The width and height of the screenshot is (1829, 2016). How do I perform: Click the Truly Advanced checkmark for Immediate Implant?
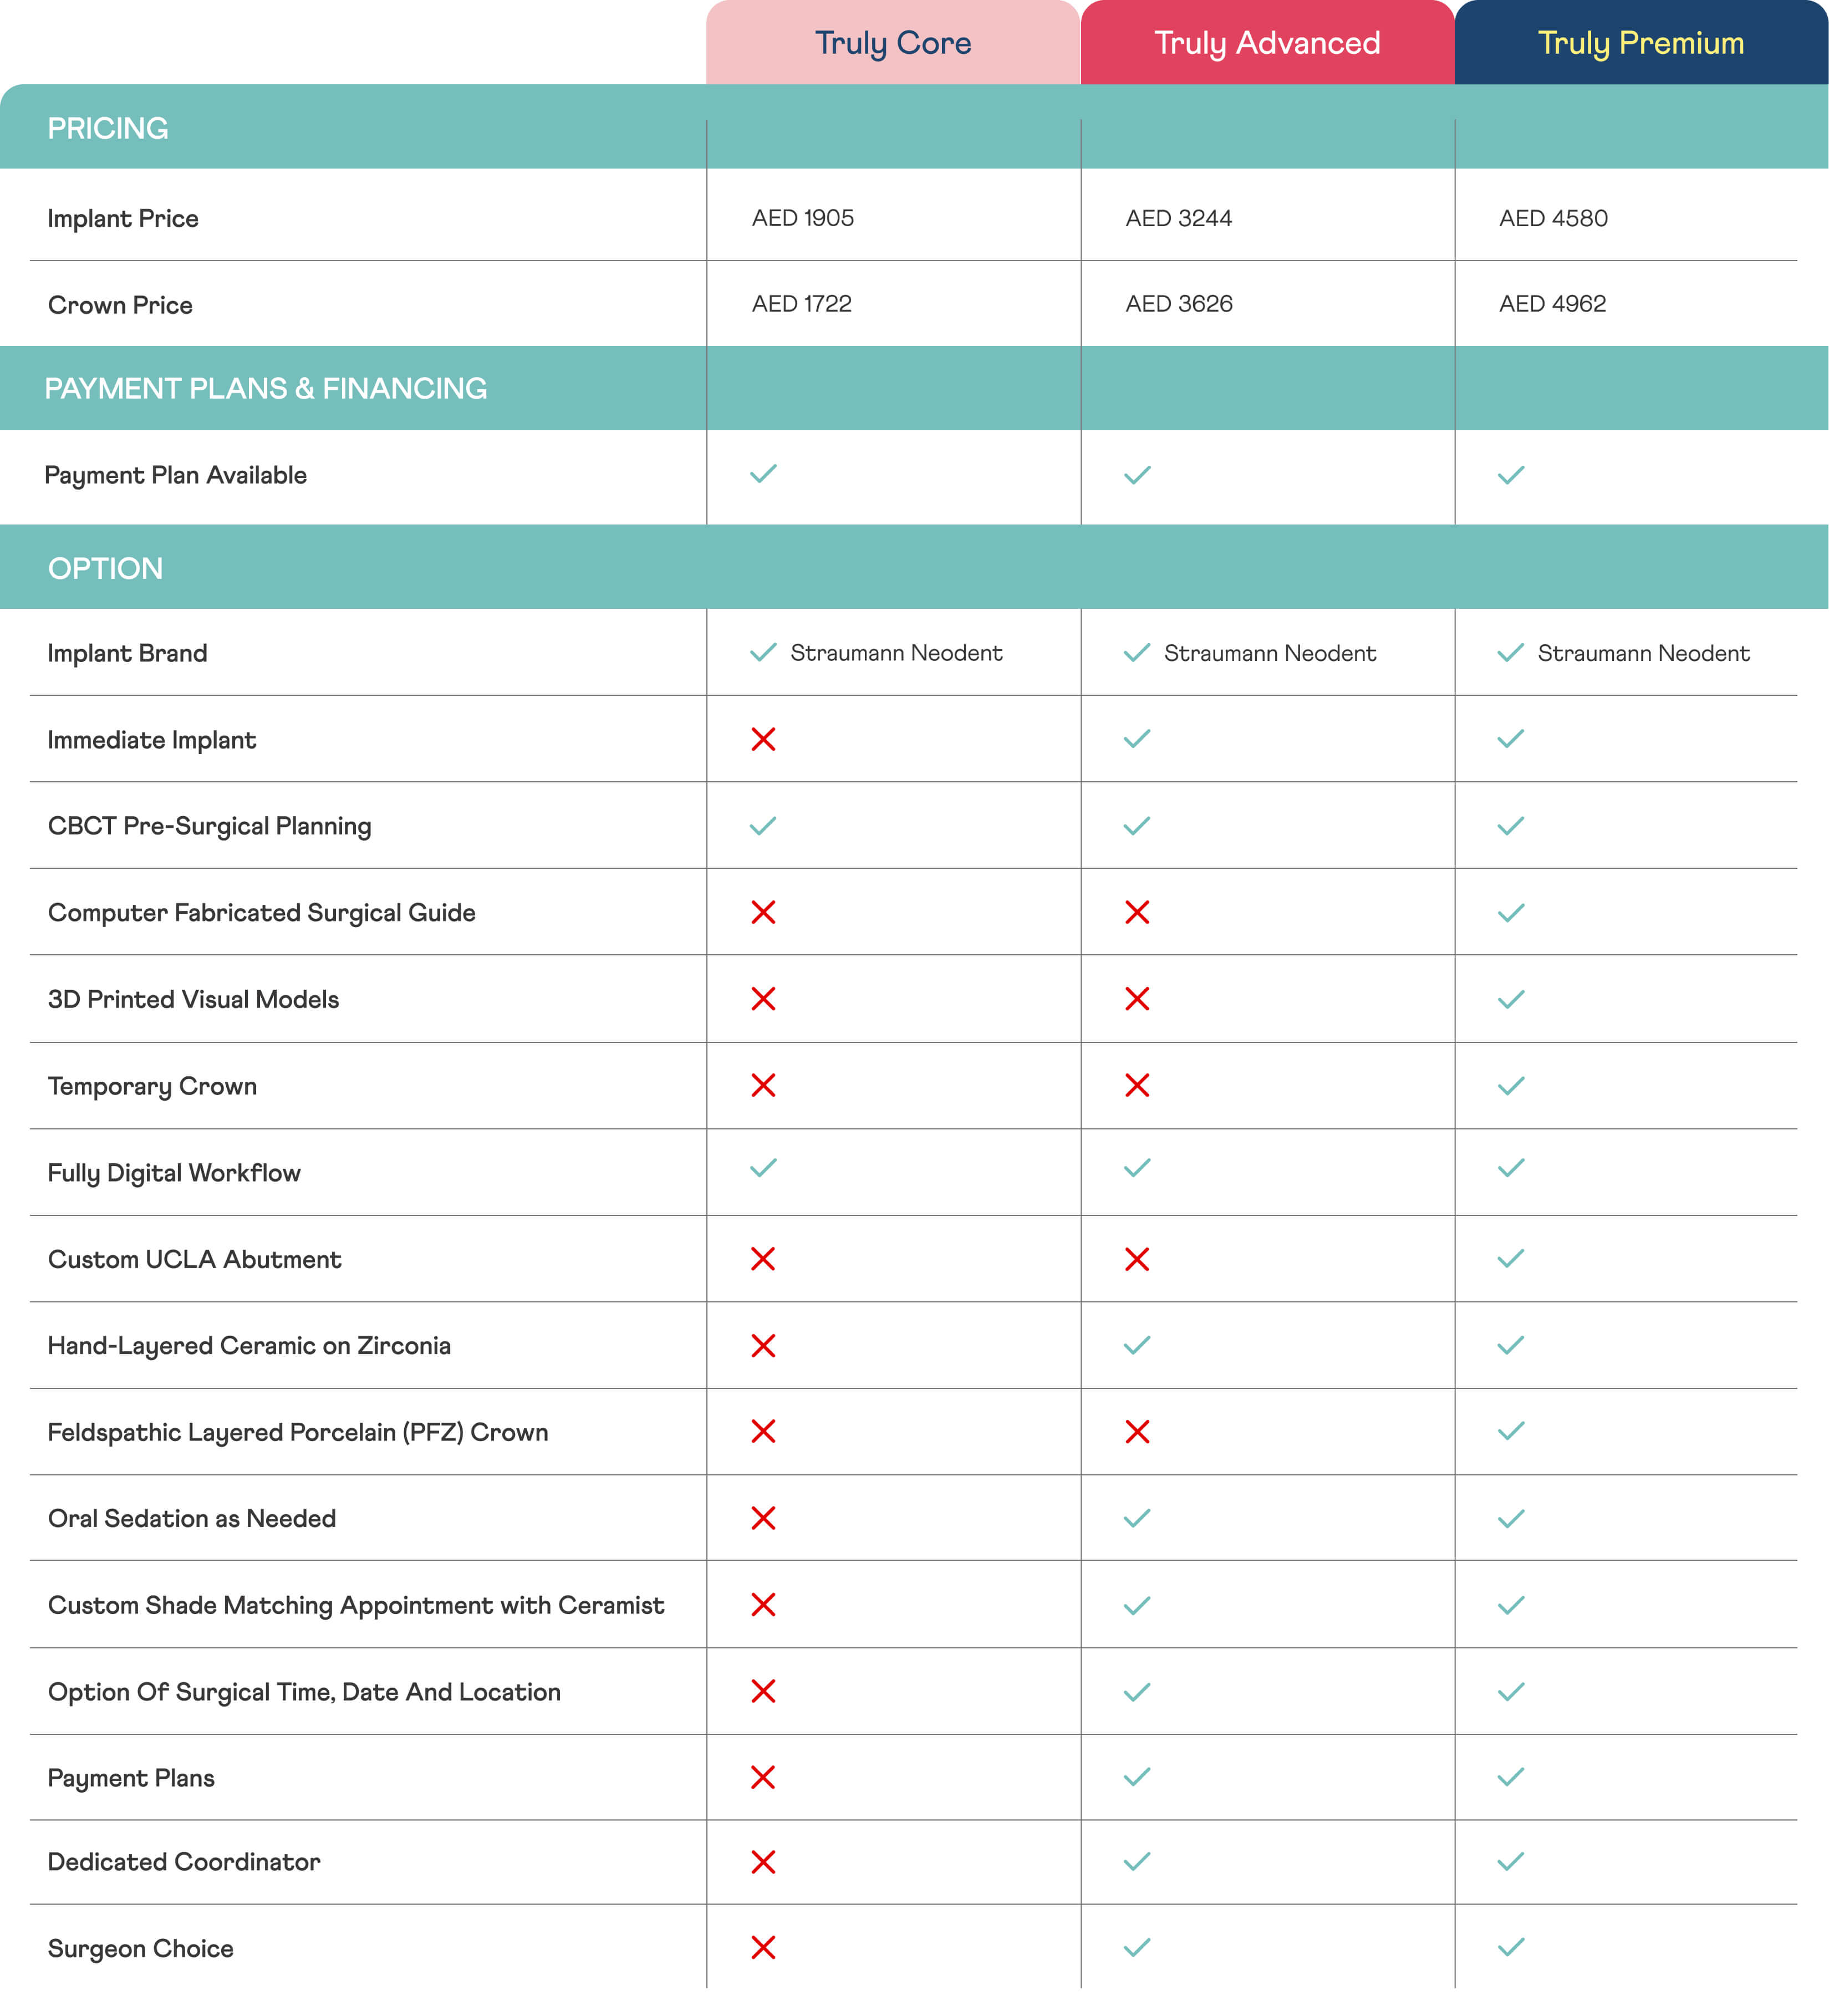point(1137,739)
